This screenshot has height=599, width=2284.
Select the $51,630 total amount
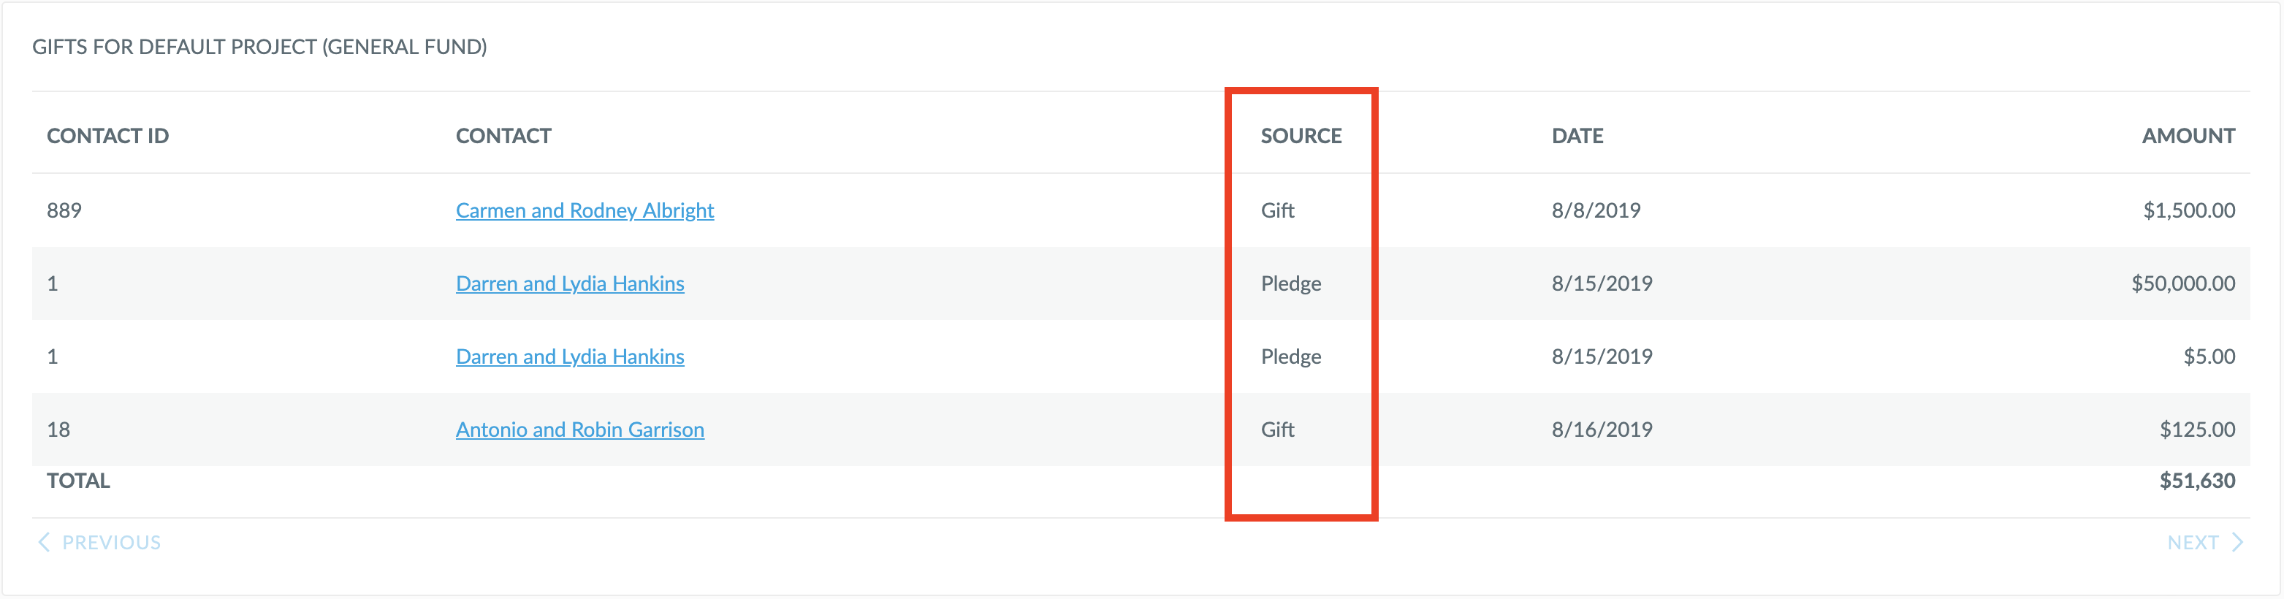click(x=2197, y=481)
